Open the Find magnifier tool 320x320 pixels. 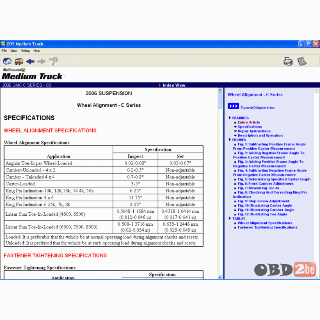53,61
